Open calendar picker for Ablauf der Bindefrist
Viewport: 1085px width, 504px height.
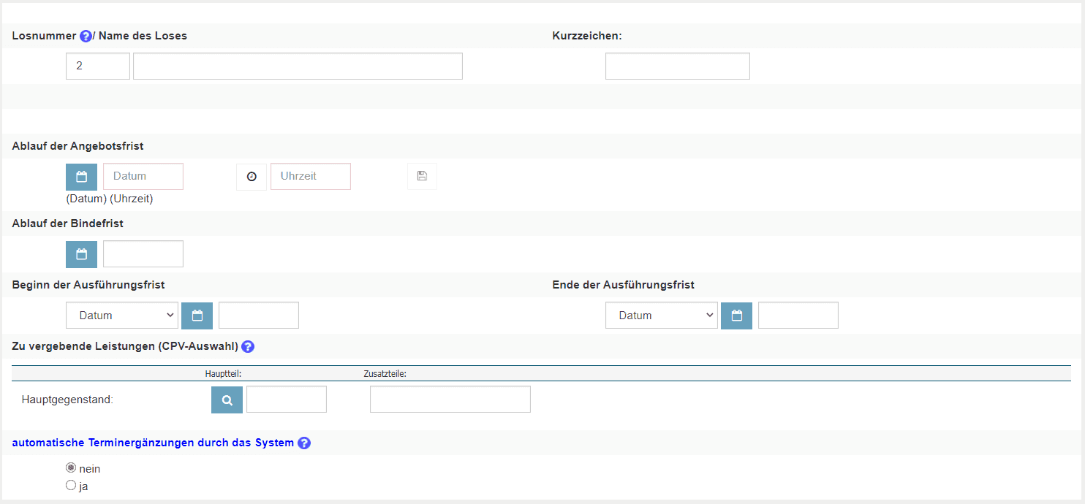[x=81, y=254]
